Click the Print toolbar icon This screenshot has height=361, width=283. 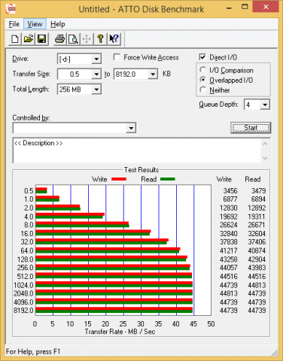(60, 39)
